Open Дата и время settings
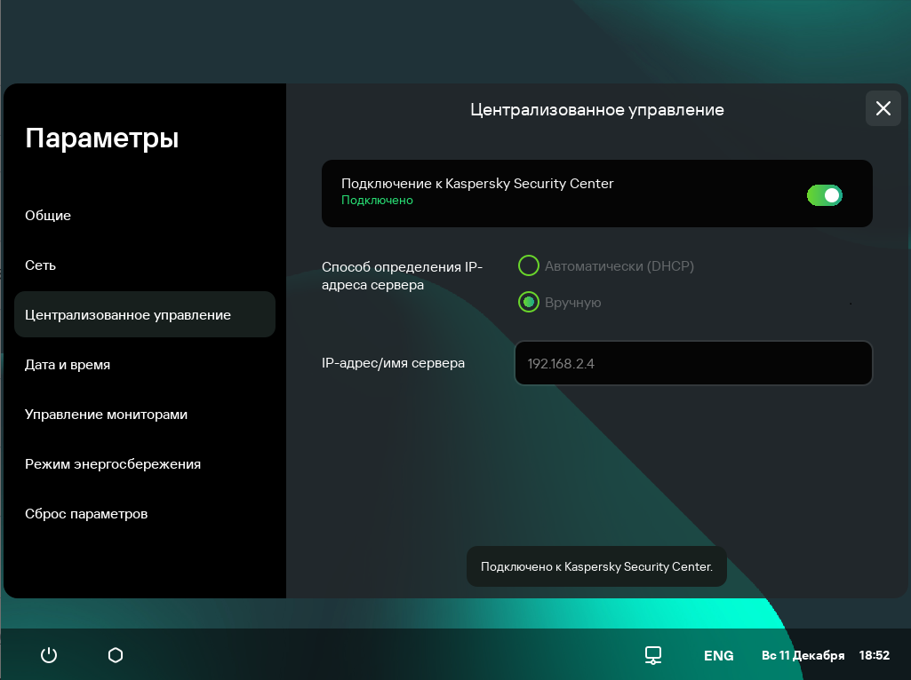Image resolution: width=911 pixels, height=680 pixels. pos(68,364)
